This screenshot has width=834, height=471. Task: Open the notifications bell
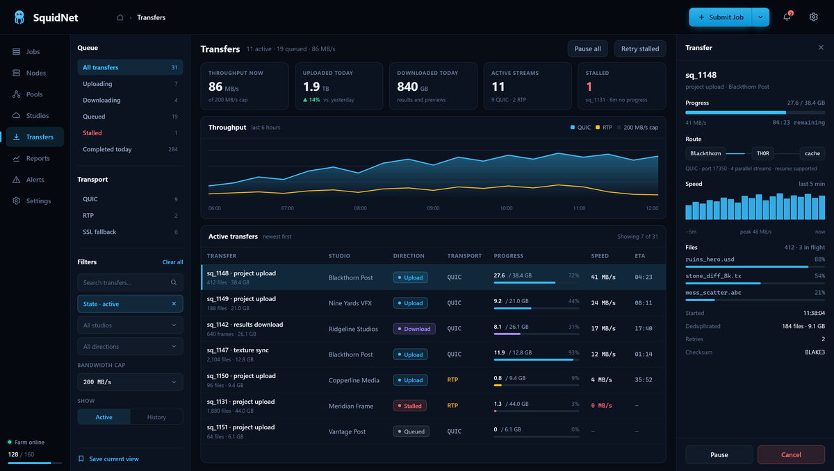(x=787, y=17)
